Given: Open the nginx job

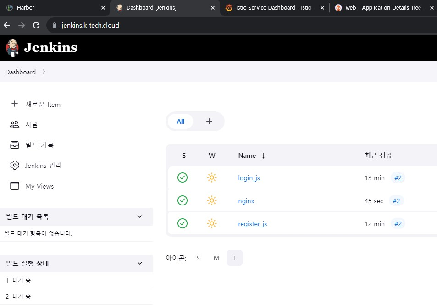Looking at the screenshot, I should point(246,201).
